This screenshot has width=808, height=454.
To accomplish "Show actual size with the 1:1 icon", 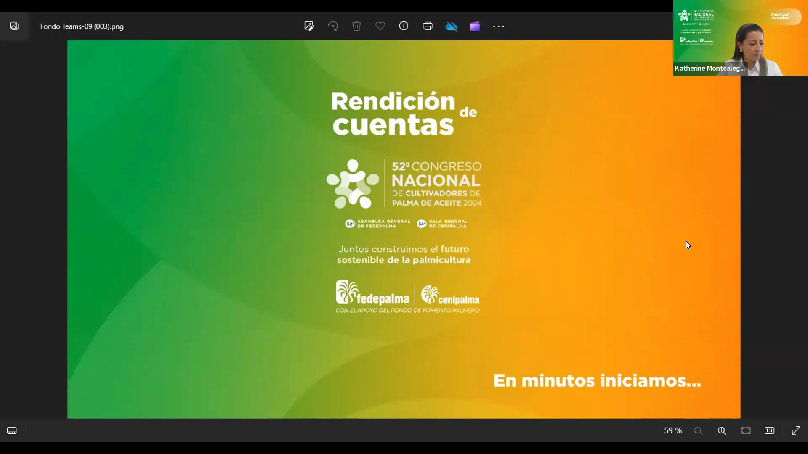I will (x=770, y=430).
